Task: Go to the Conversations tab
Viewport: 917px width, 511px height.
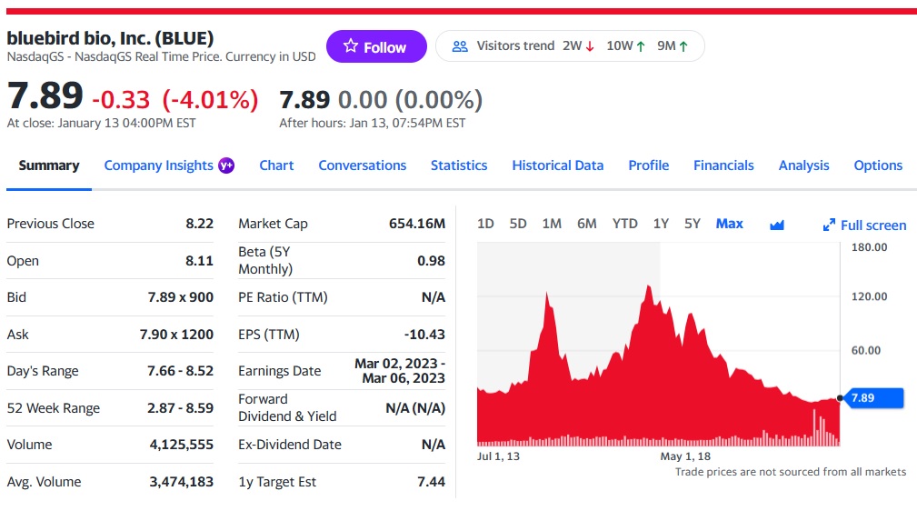Action: point(362,165)
